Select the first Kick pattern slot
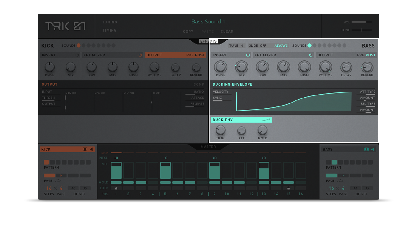Screen dimensions: 417x239 click(46, 162)
